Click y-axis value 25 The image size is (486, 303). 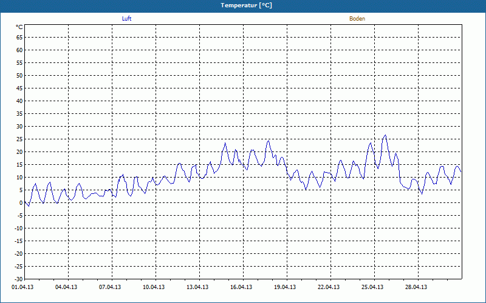[x=19, y=139]
